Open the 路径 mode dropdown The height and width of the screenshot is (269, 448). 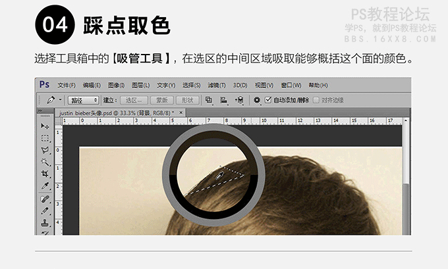click(84, 100)
